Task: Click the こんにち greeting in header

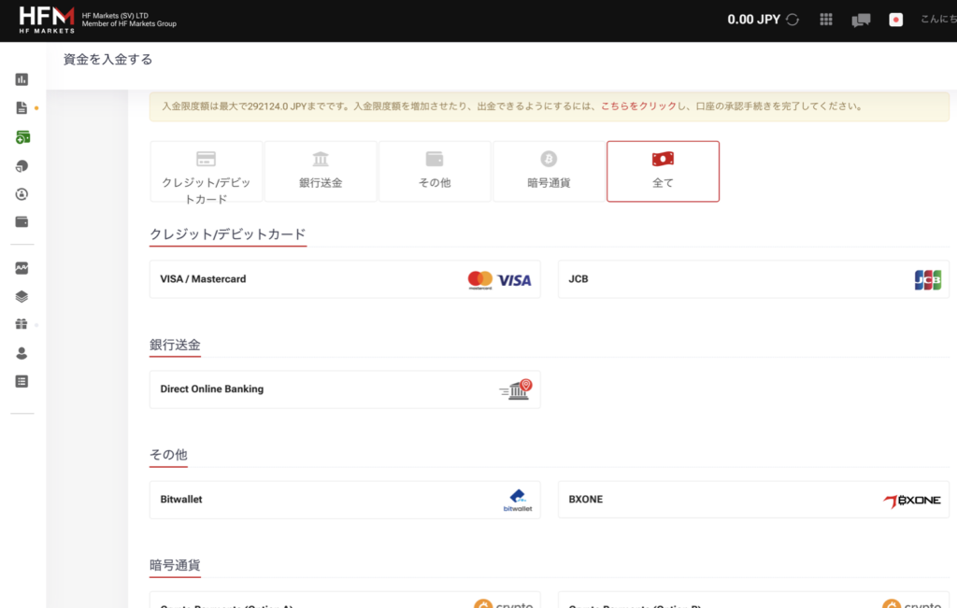Action: [938, 20]
